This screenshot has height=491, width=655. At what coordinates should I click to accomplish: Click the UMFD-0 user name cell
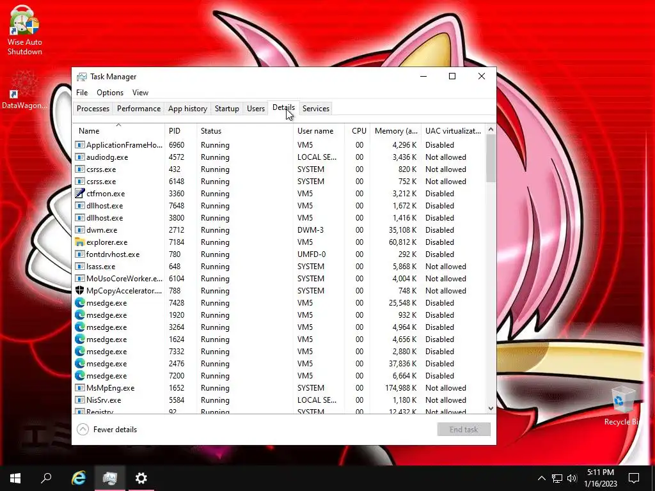[x=312, y=254]
